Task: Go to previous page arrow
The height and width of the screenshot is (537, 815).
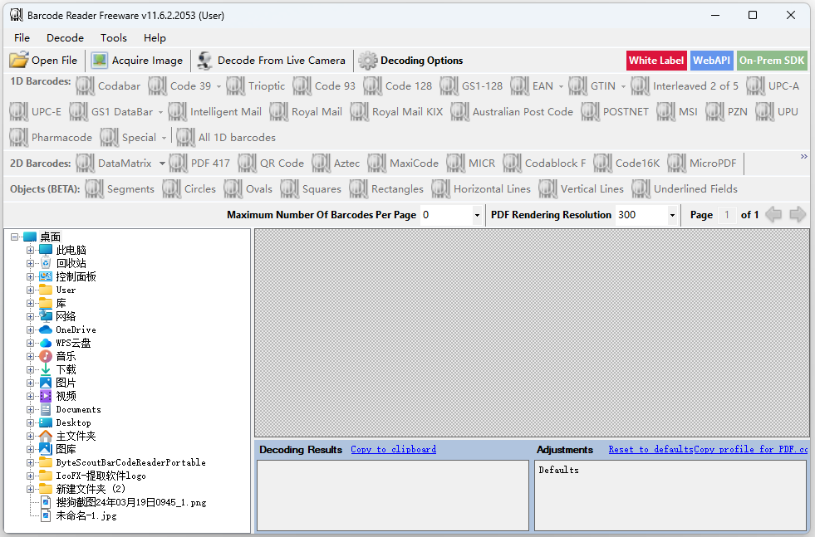Action: click(773, 214)
